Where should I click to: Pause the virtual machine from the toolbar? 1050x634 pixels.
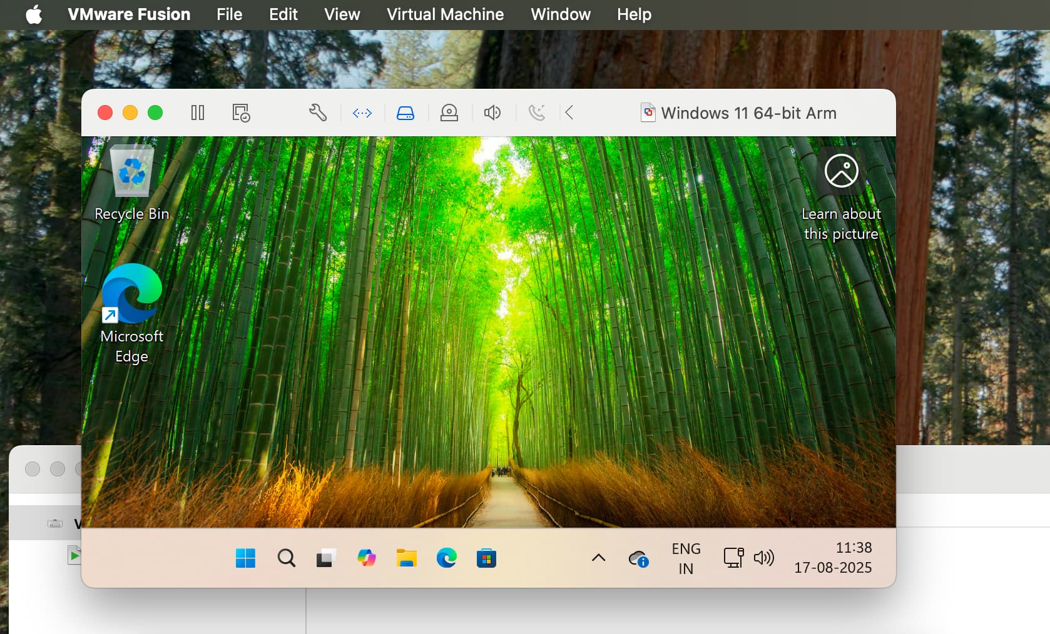(x=198, y=113)
